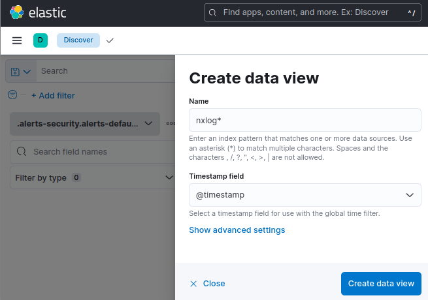428x300 pixels.
Task: Click the Name input with nxlog*
Action: click(x=305, y=120)
